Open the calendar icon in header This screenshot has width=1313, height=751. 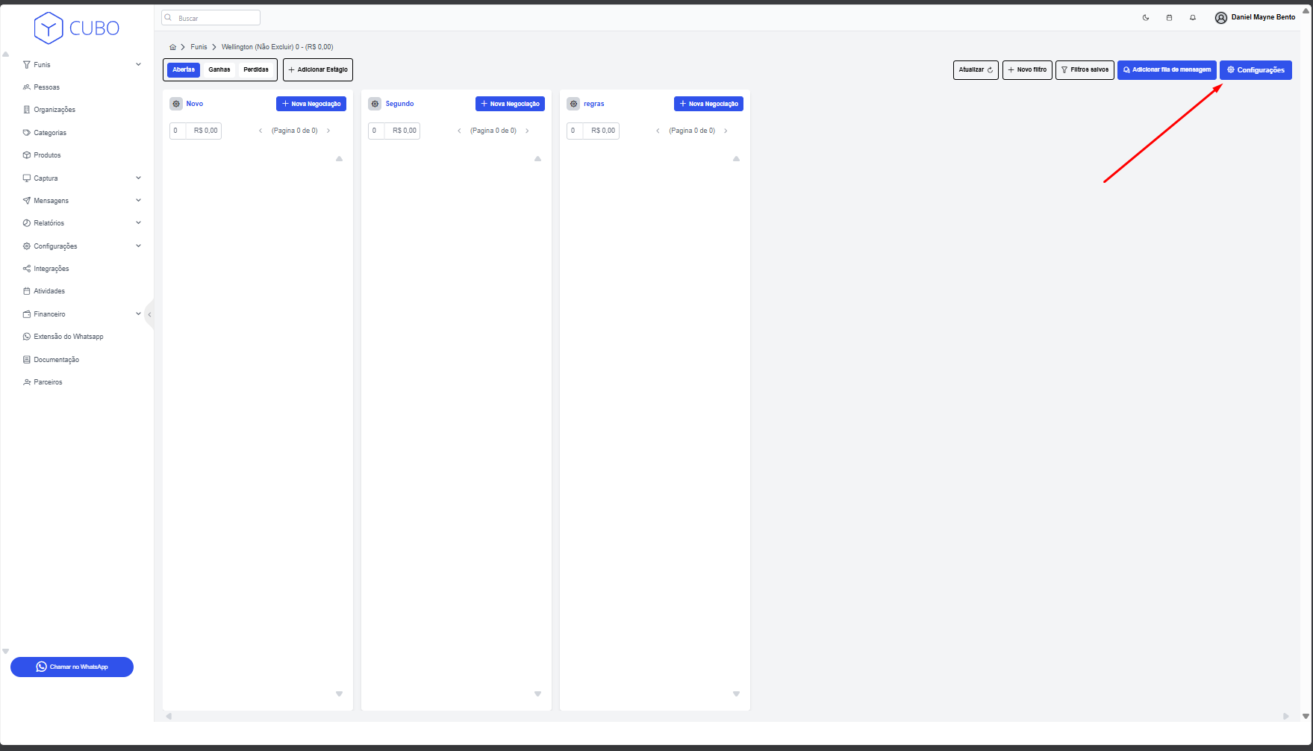pos(1169,18)
